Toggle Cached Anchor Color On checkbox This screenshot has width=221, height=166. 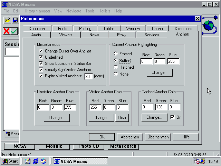pos(172,117)
